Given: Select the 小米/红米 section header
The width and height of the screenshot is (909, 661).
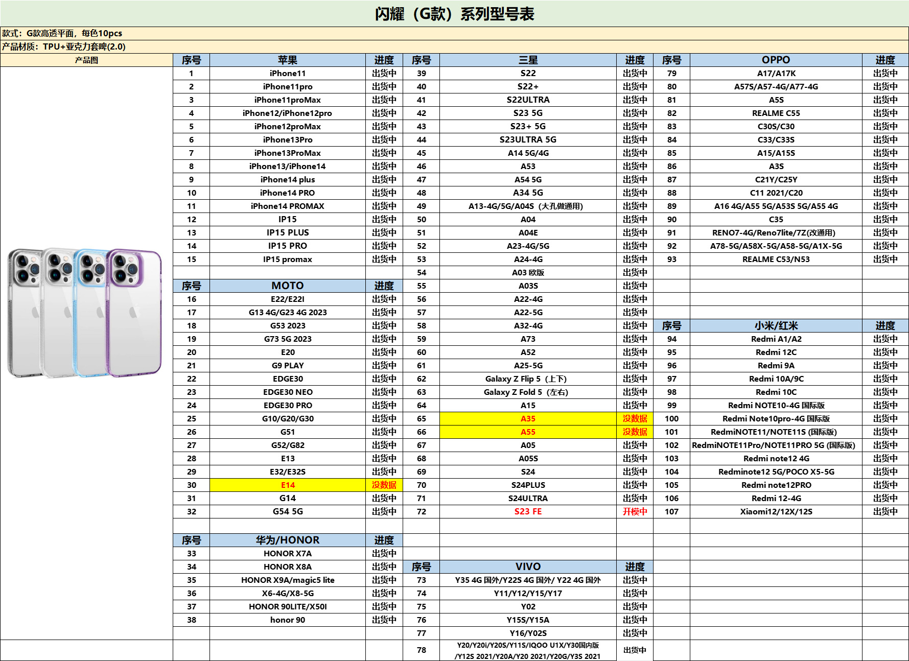Looking at the screenshot, I should (x=776, y=326).
